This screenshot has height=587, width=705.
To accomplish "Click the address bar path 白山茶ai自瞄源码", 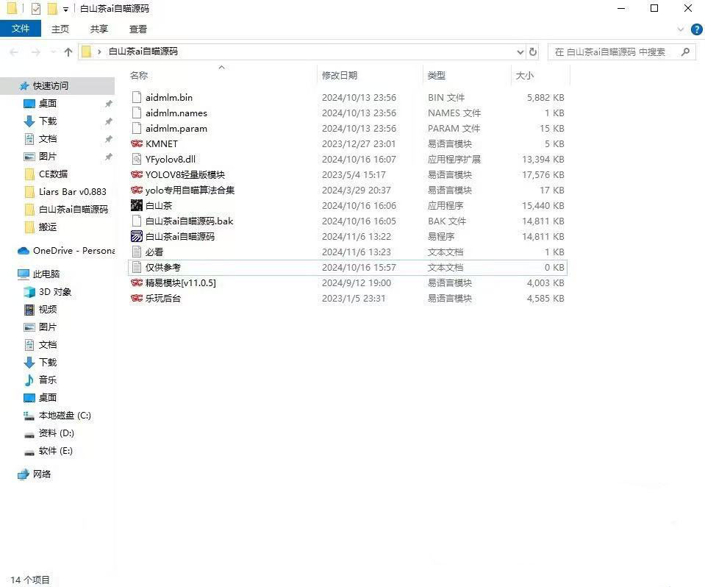I will click(x=143, y=51).
